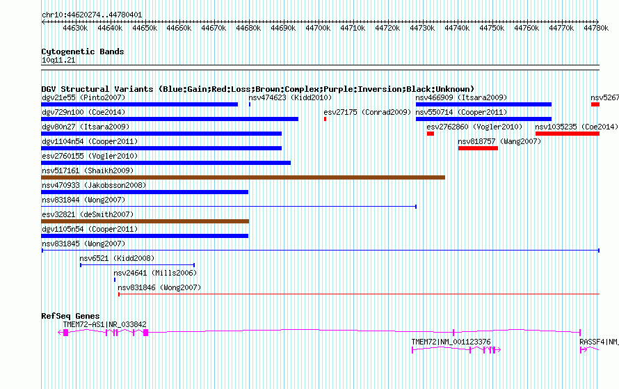Open the dgv1104n54 (Cooper2011) variant bar
This screenshot has height=389, width=619.
[161, 148]
